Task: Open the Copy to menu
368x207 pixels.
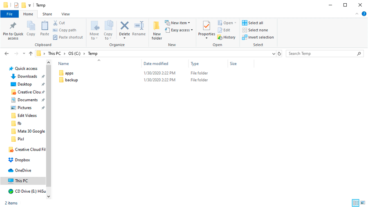Action: [x=108, y=31]
